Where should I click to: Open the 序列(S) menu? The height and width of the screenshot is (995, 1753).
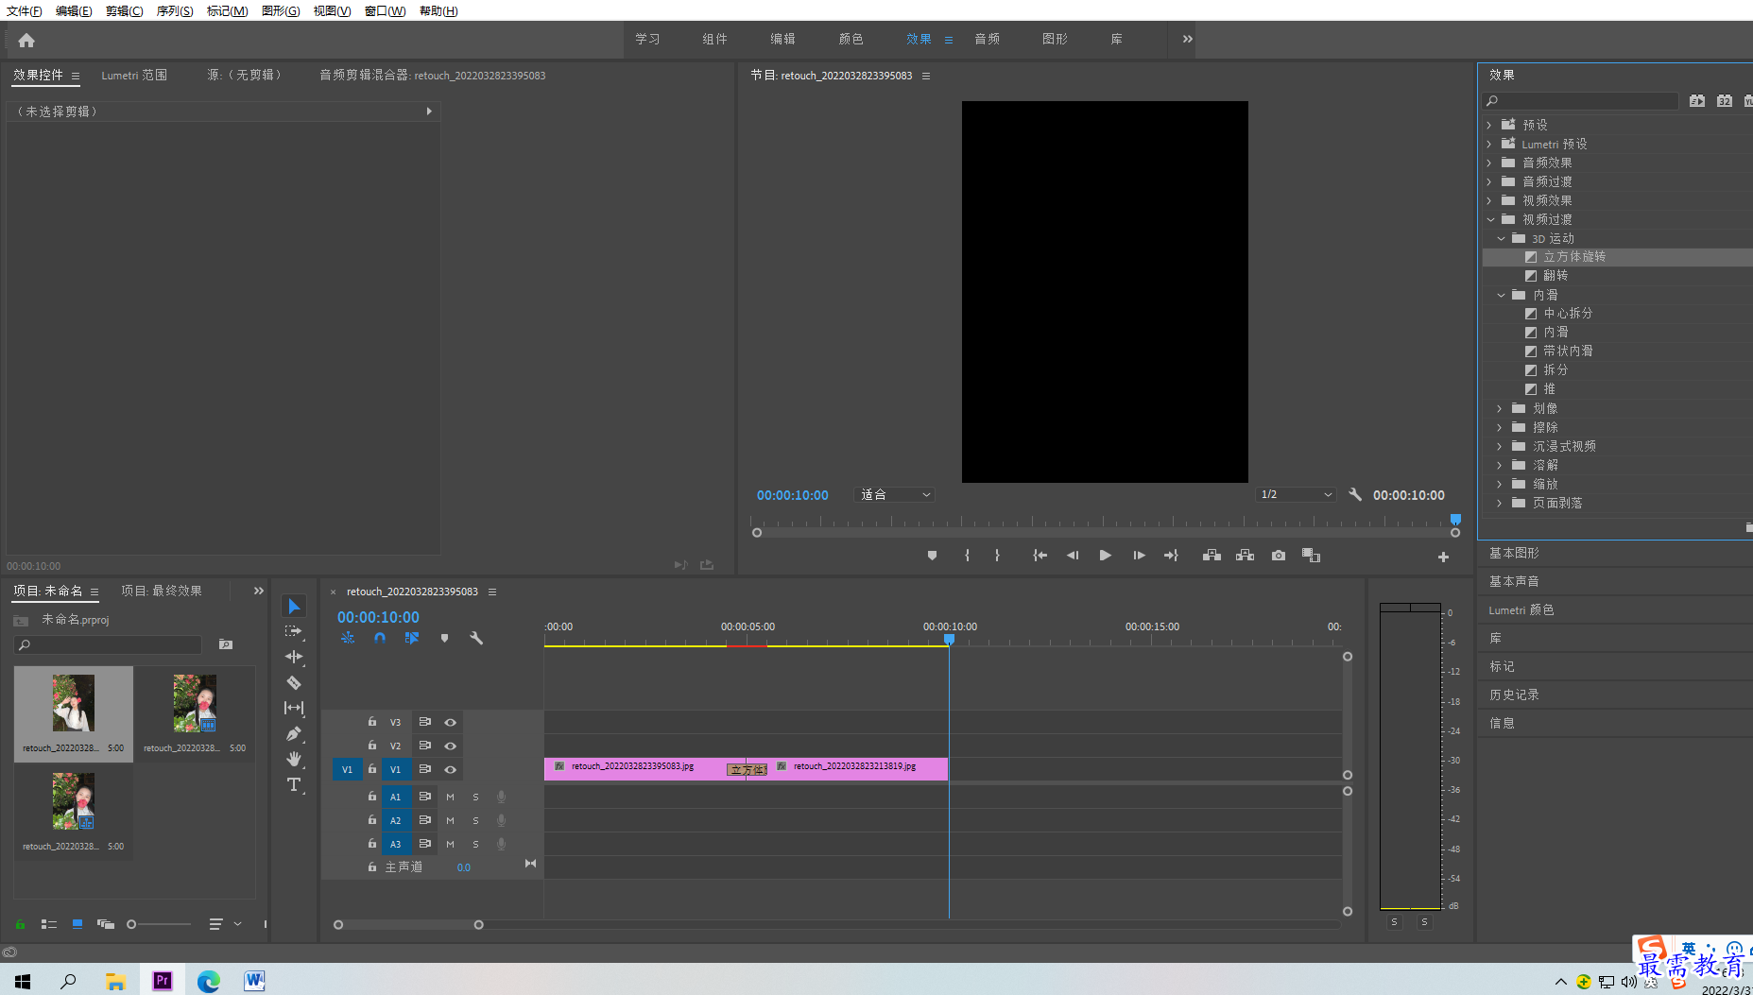[x=174, y=10]
